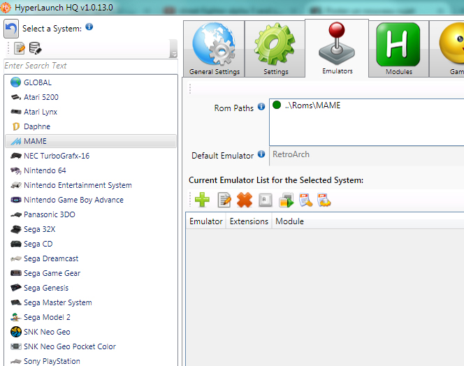Click the blue back arrow button
This screenshot has width=464, height=366.
(11, 29)
